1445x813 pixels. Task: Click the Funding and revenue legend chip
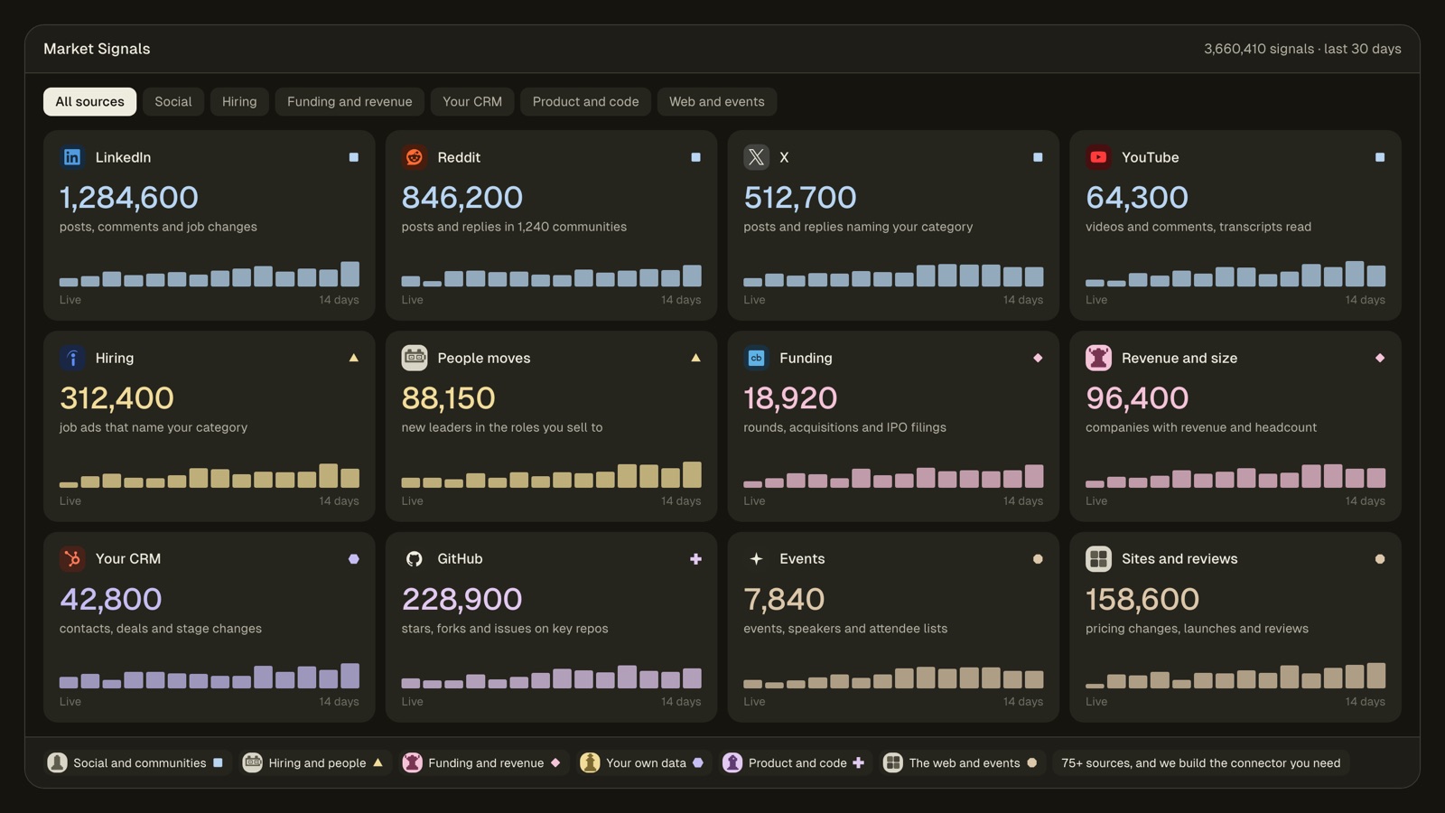click(484, 762)
